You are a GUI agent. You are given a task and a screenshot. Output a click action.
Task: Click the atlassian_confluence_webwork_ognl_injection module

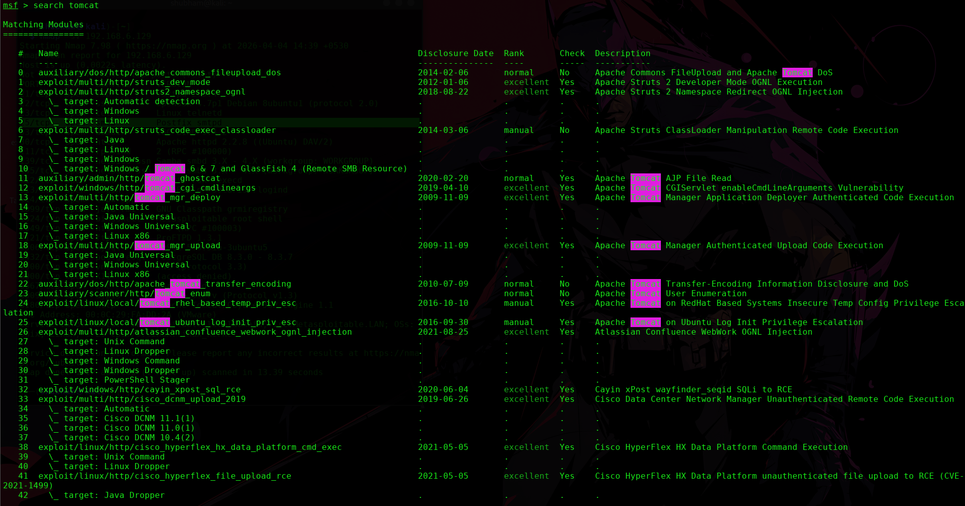point(195,332)
